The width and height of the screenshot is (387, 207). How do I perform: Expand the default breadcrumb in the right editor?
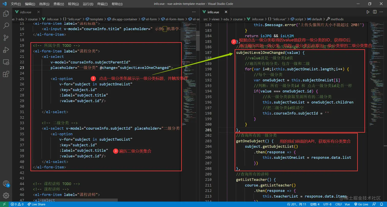[315, 19]
